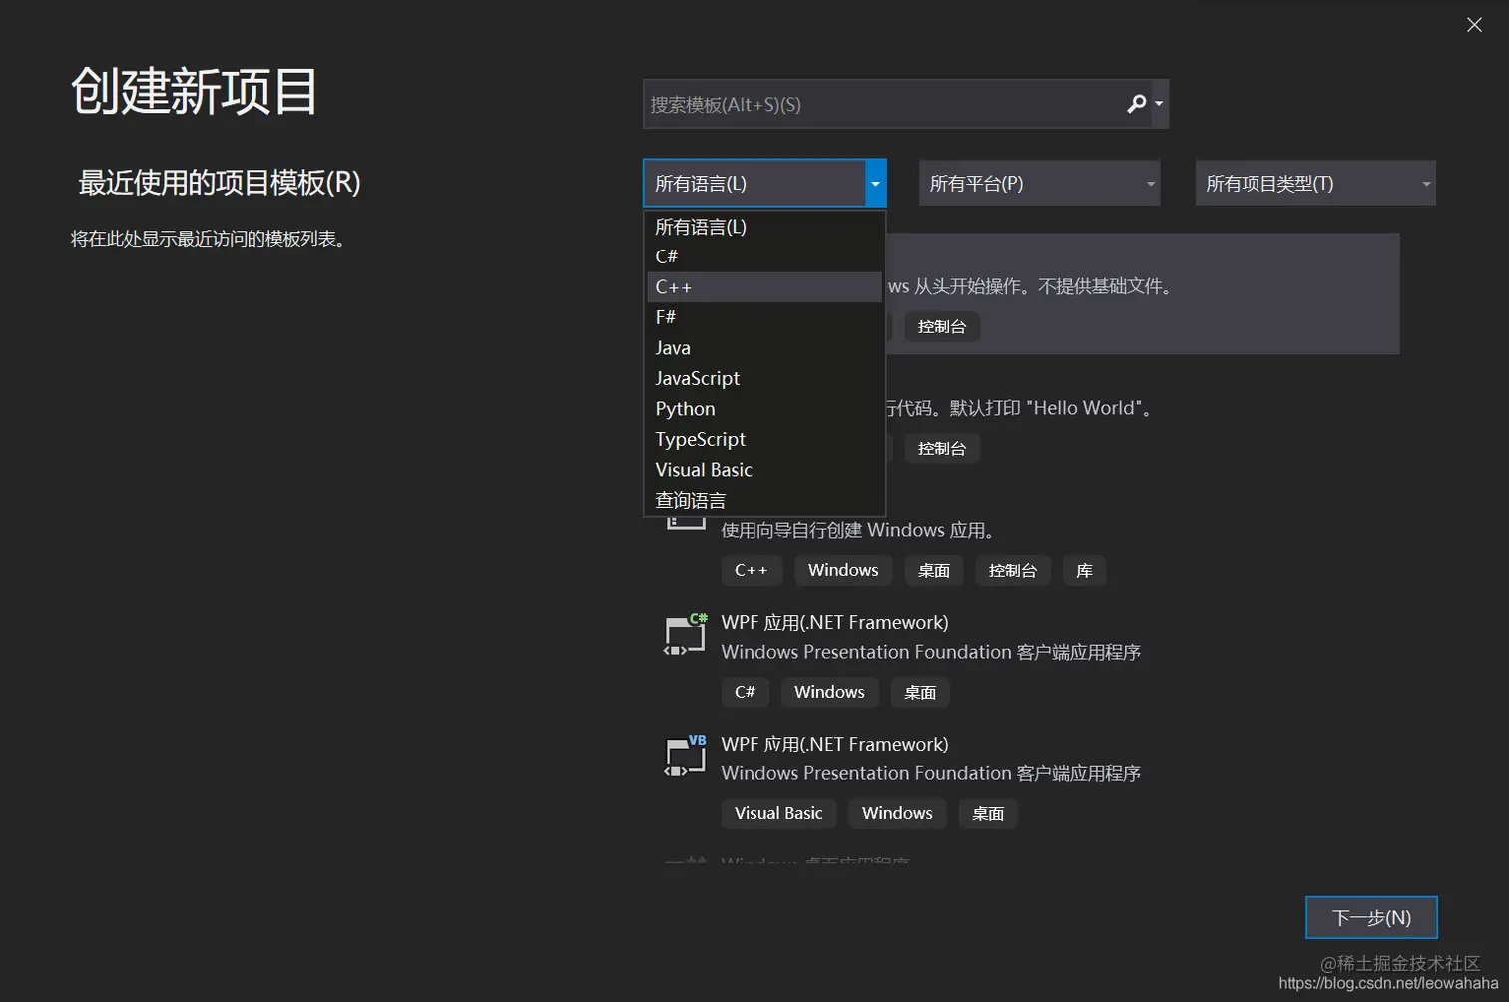
Task: Choose TypeScript from the language list
Action: pyautogui.click(x=764, y=439)
